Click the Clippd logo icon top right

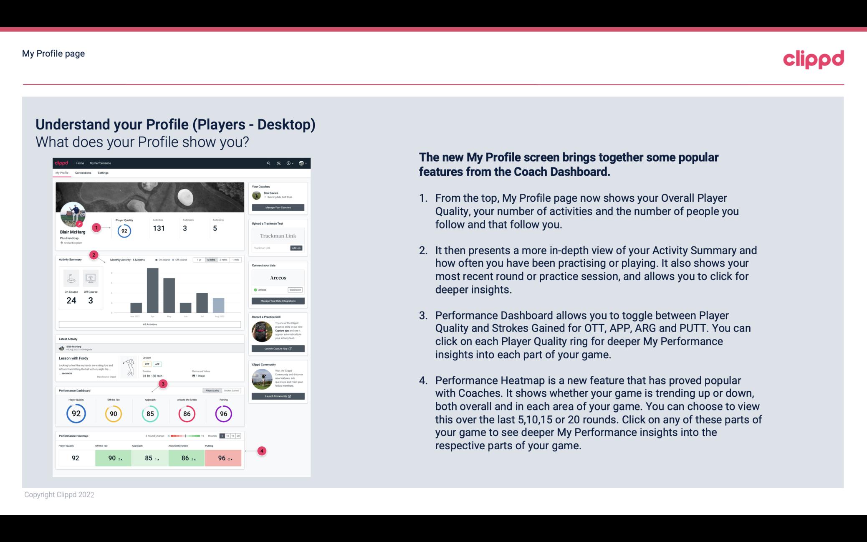(x=813, y=58)
